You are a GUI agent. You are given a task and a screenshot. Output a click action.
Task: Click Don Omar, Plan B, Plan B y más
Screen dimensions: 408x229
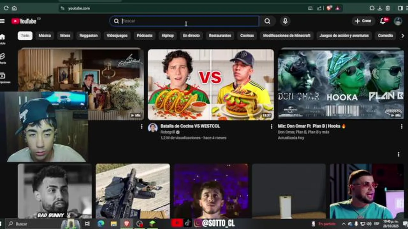click(x=303, y=132)
